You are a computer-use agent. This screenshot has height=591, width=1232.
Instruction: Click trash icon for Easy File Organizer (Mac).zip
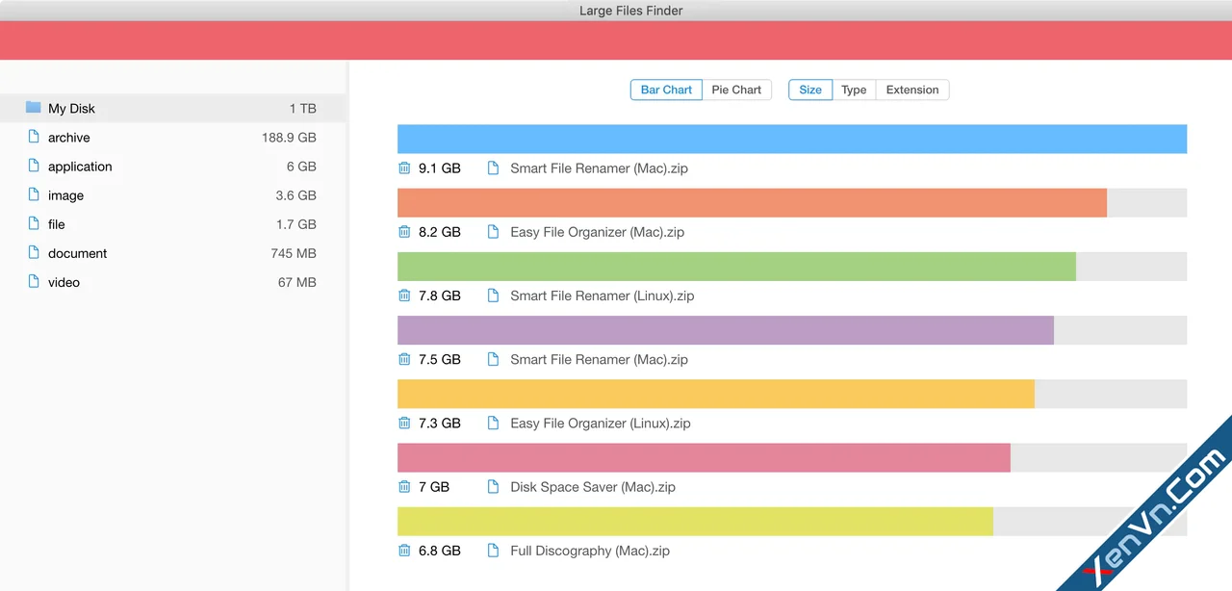pyautogui.click(x=404, y=232)
